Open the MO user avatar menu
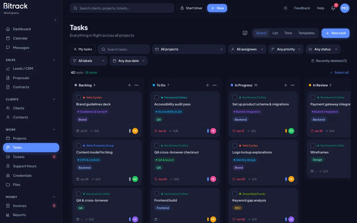The height and width of the screenshot is (223, 357). click(345, 8)
